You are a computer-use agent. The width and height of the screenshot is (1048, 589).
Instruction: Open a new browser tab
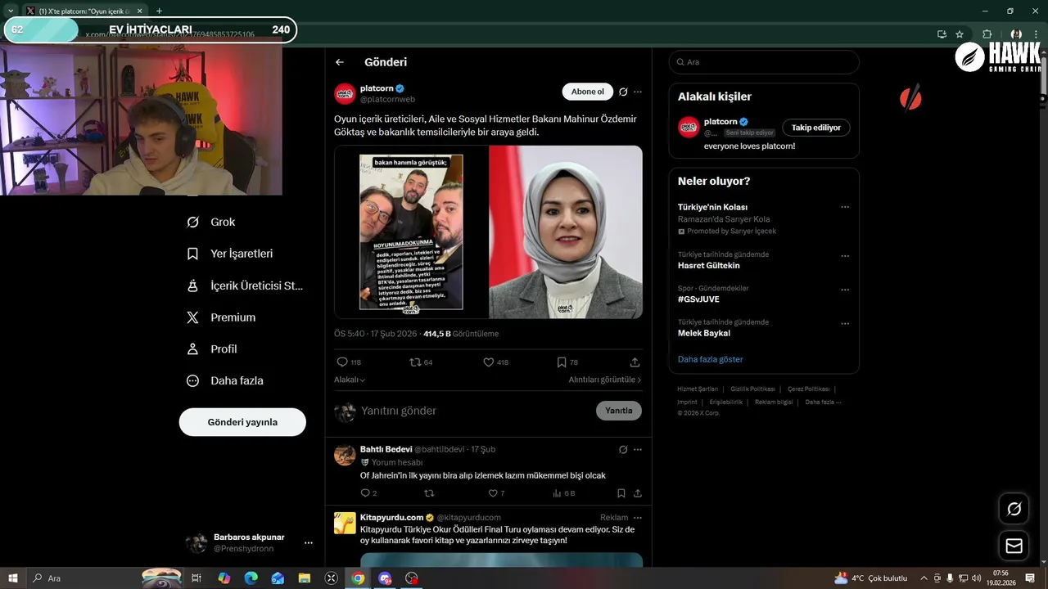pyautogui.click(x=159, y=11)
